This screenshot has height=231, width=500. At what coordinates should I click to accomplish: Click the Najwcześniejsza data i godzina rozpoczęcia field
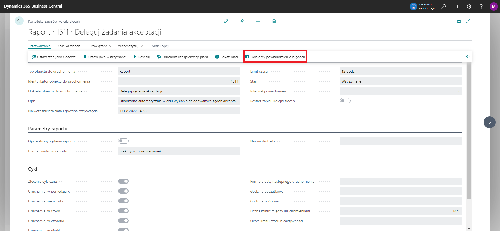(x=179, y=111)
